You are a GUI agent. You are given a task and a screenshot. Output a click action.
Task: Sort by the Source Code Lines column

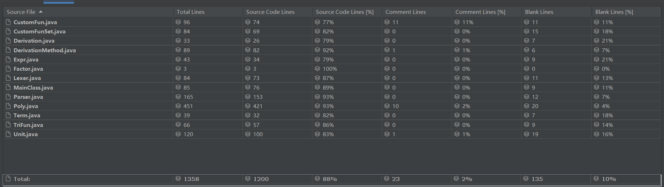[270, 12]
